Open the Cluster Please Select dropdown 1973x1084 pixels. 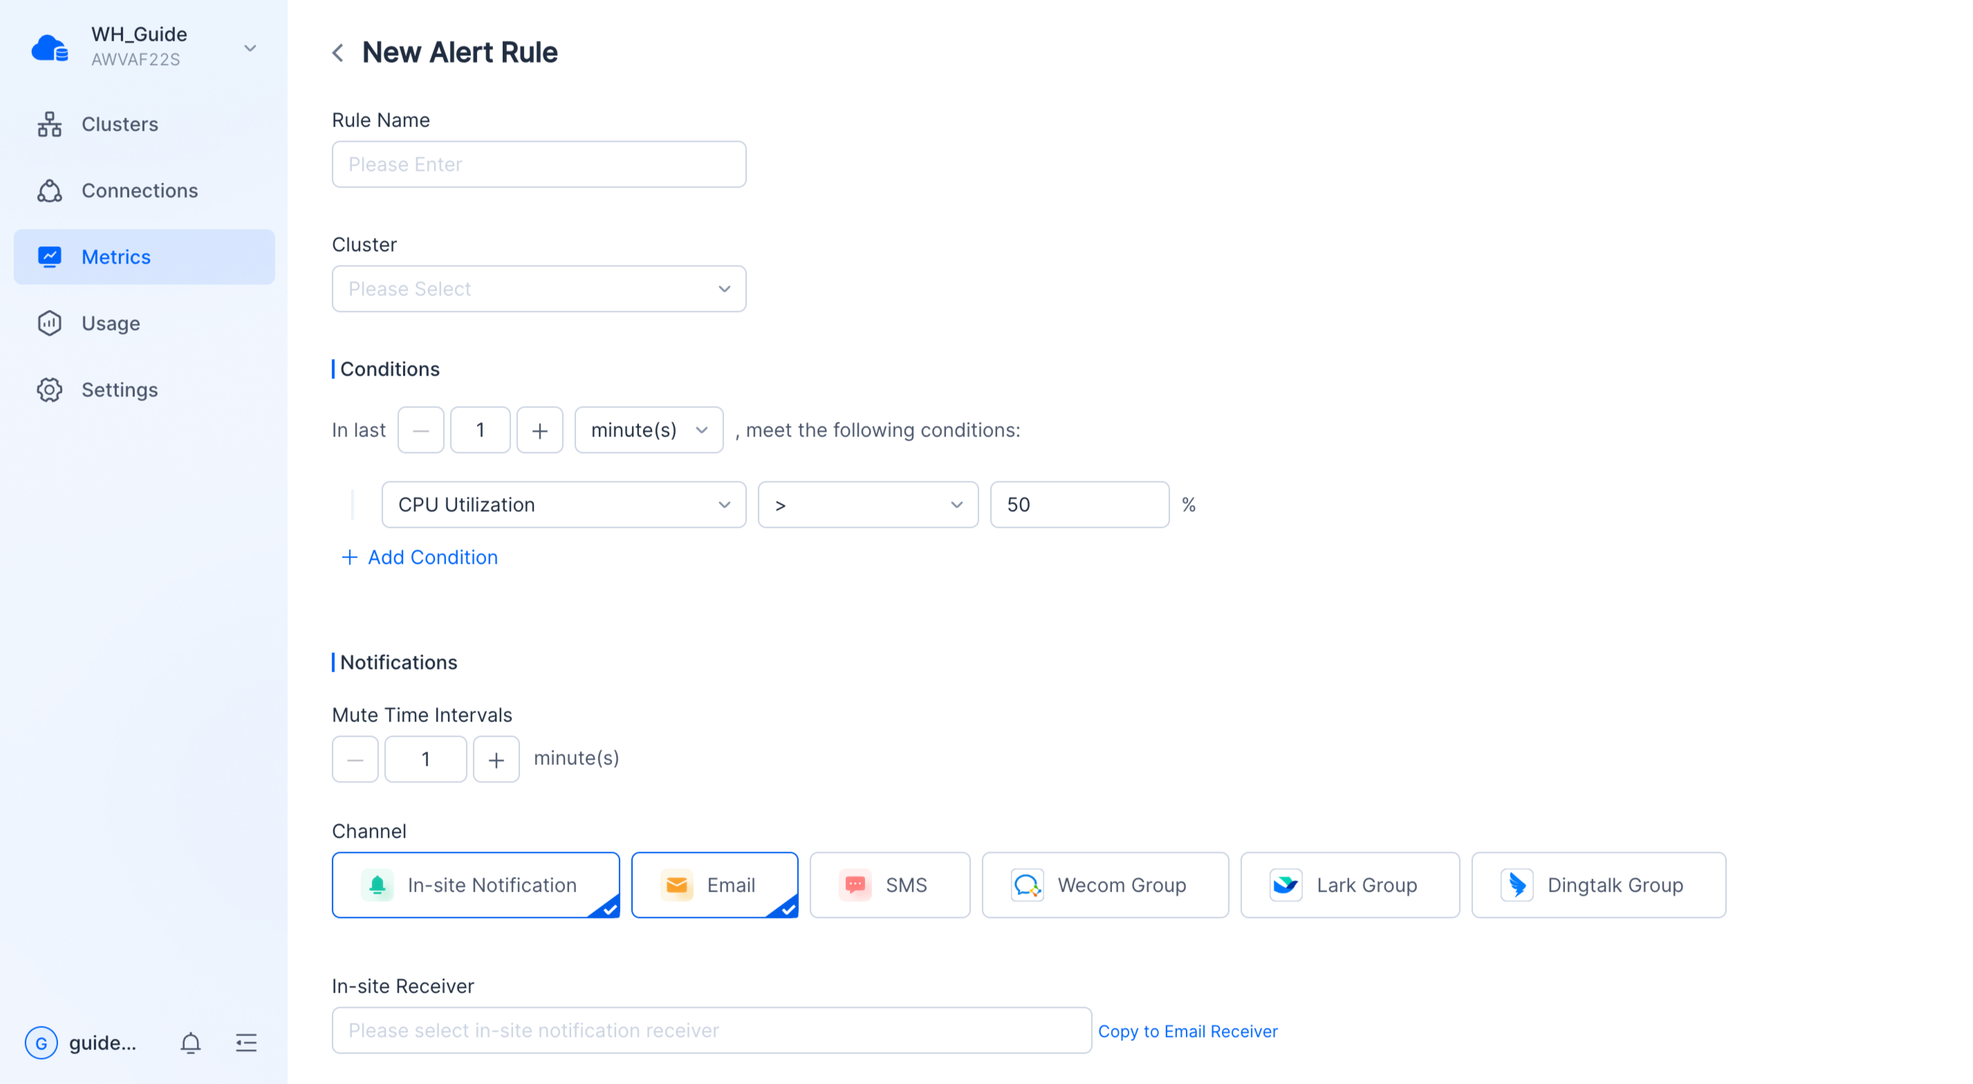539,288
